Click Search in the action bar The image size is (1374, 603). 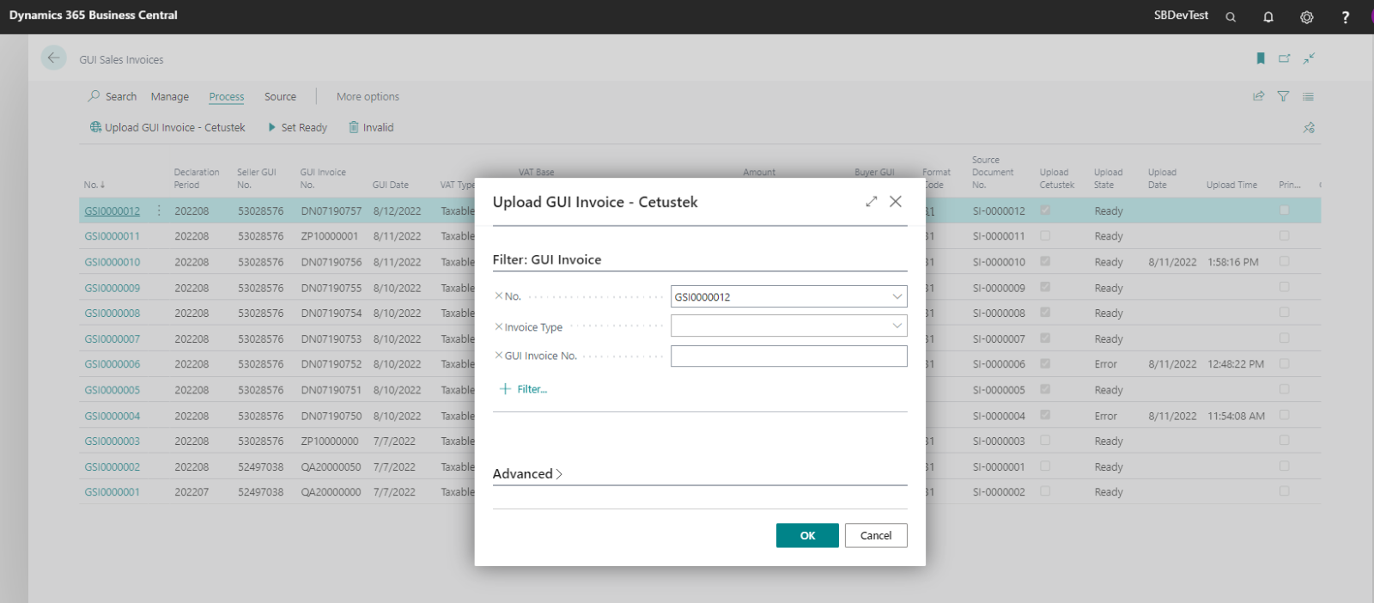tap(112, 96)
